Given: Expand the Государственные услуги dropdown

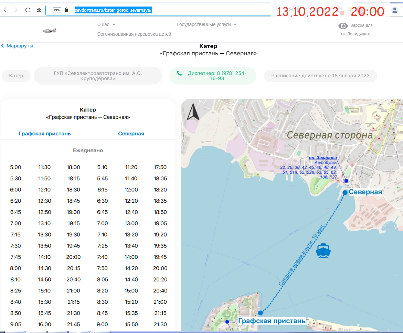Looking at the screenshot, I should tap(206, 24).
